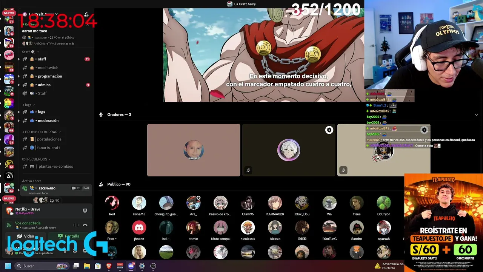Open audience member nicolassix avatar
This screenshot has width=483, height=272.
pos(248,228)
